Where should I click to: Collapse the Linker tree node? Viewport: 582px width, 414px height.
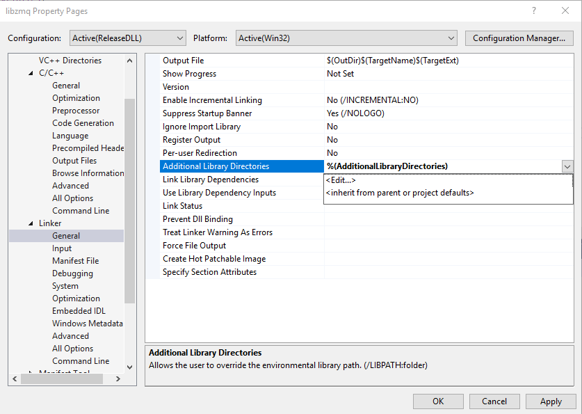(31, 223)
